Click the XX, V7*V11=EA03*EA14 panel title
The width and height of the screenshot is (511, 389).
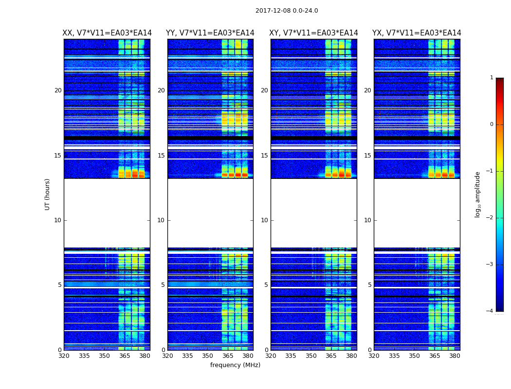(107, 33)
